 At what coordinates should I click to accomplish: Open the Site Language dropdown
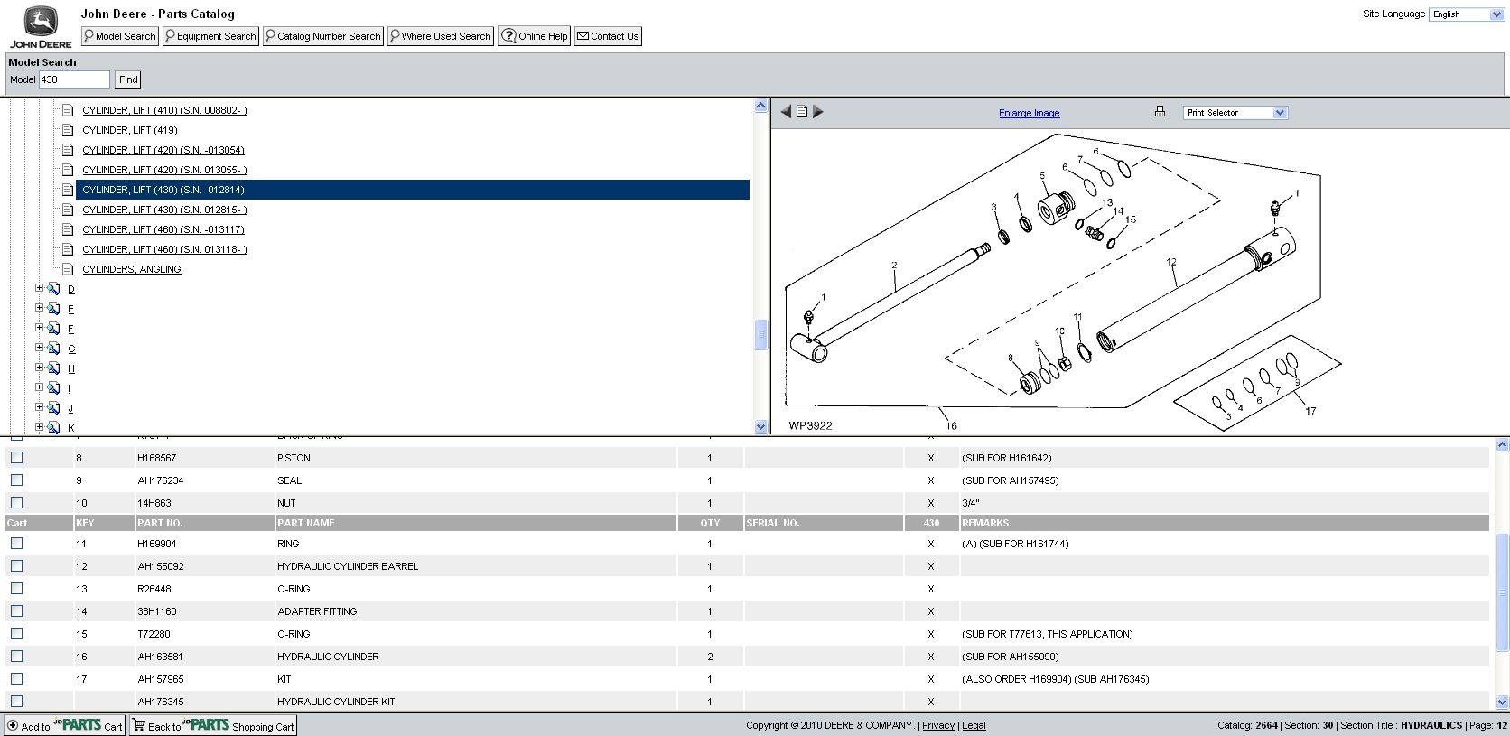point(1466,14)
